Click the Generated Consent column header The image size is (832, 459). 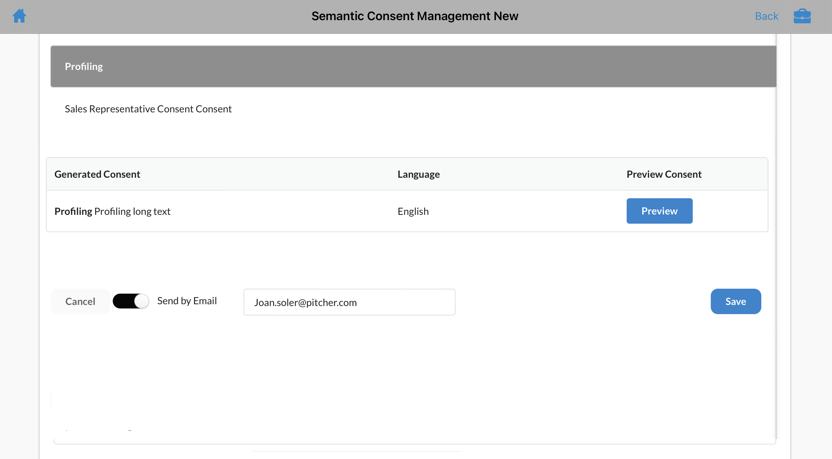click(x=97, y=174)
